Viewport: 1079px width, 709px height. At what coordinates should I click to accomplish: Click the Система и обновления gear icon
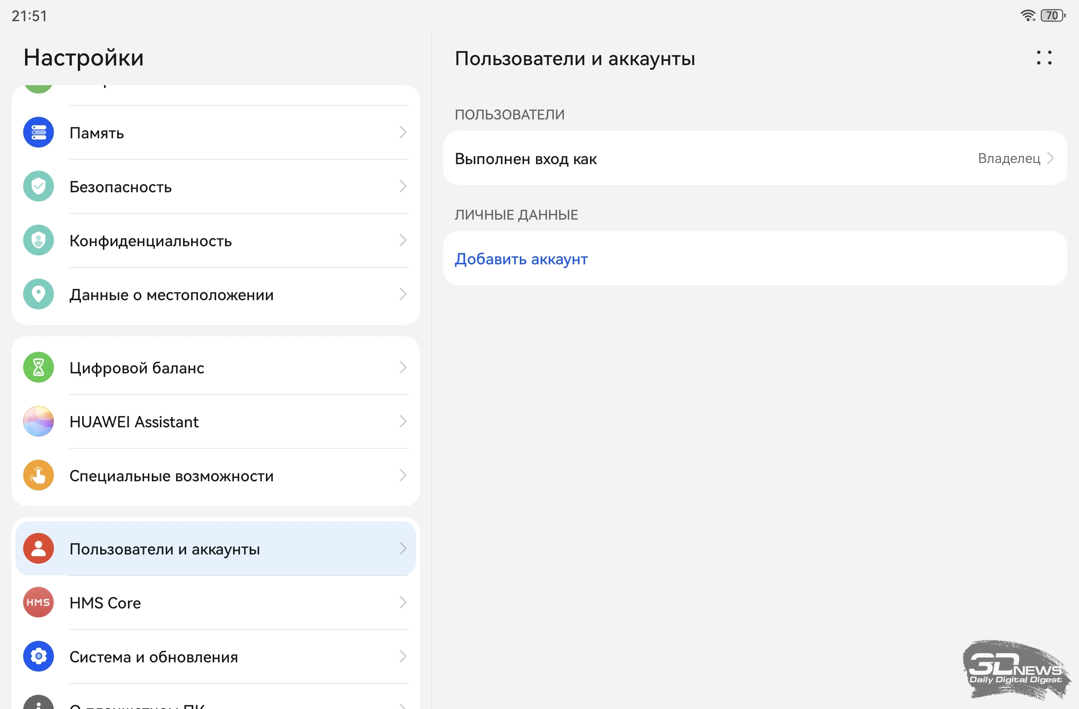pos(39,656)
